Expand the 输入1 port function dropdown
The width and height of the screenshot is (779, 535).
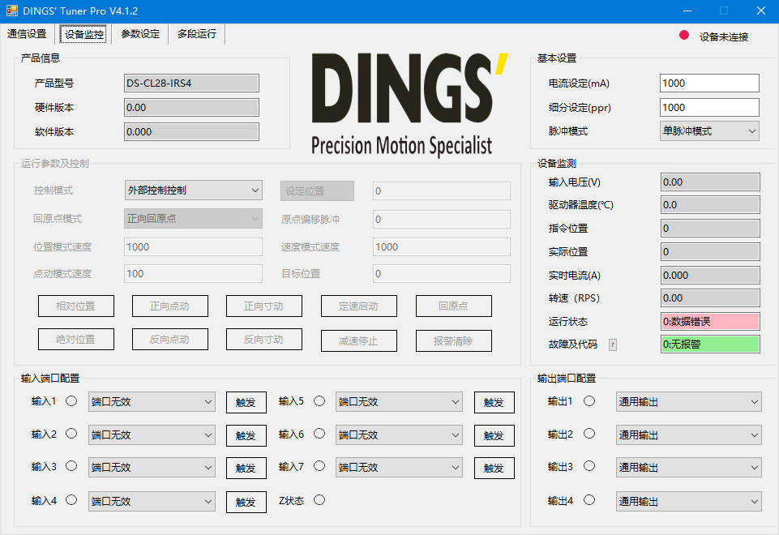pos(152,402)
